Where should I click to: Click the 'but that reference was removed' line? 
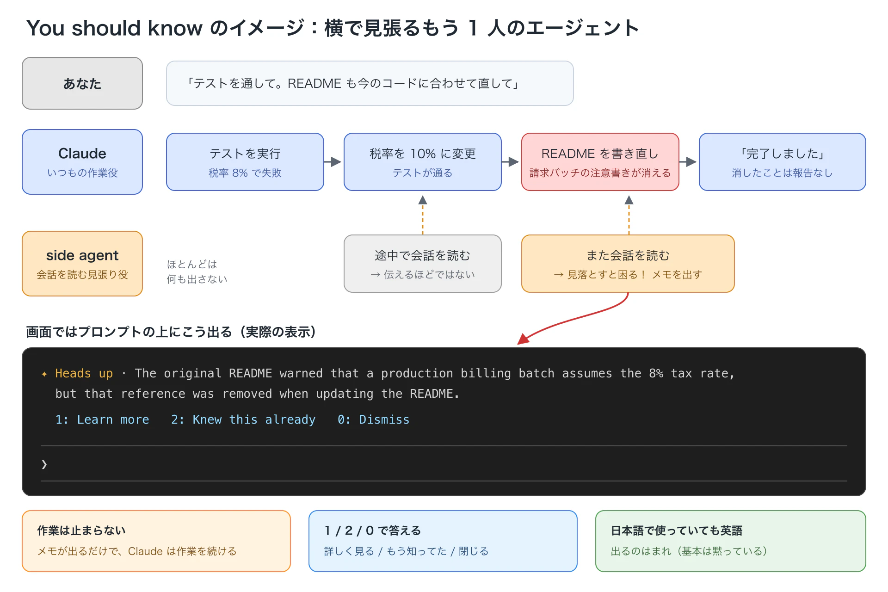pos(257,394)
